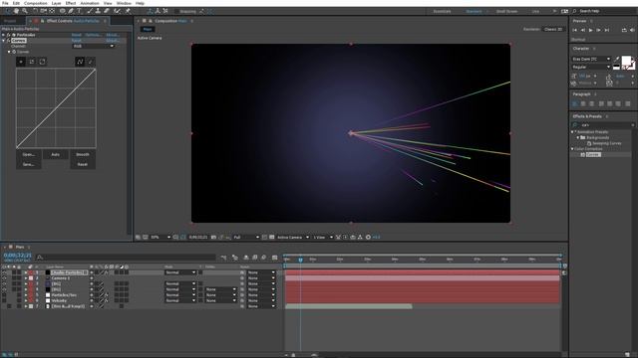
Task: Open the Active Camera view dropdown
Action: (292, 237)
